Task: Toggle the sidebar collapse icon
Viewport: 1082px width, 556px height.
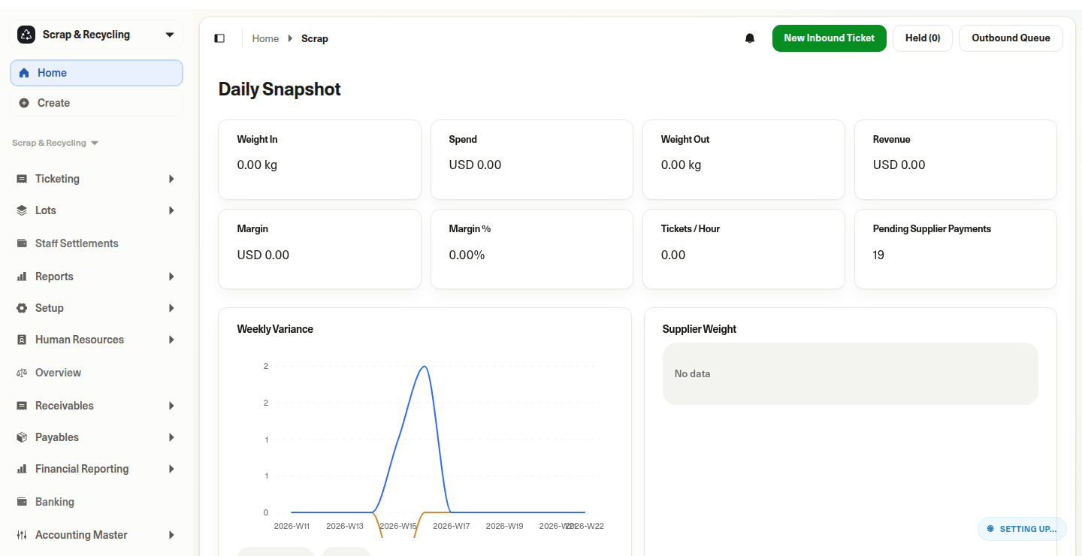Action: 219,38
